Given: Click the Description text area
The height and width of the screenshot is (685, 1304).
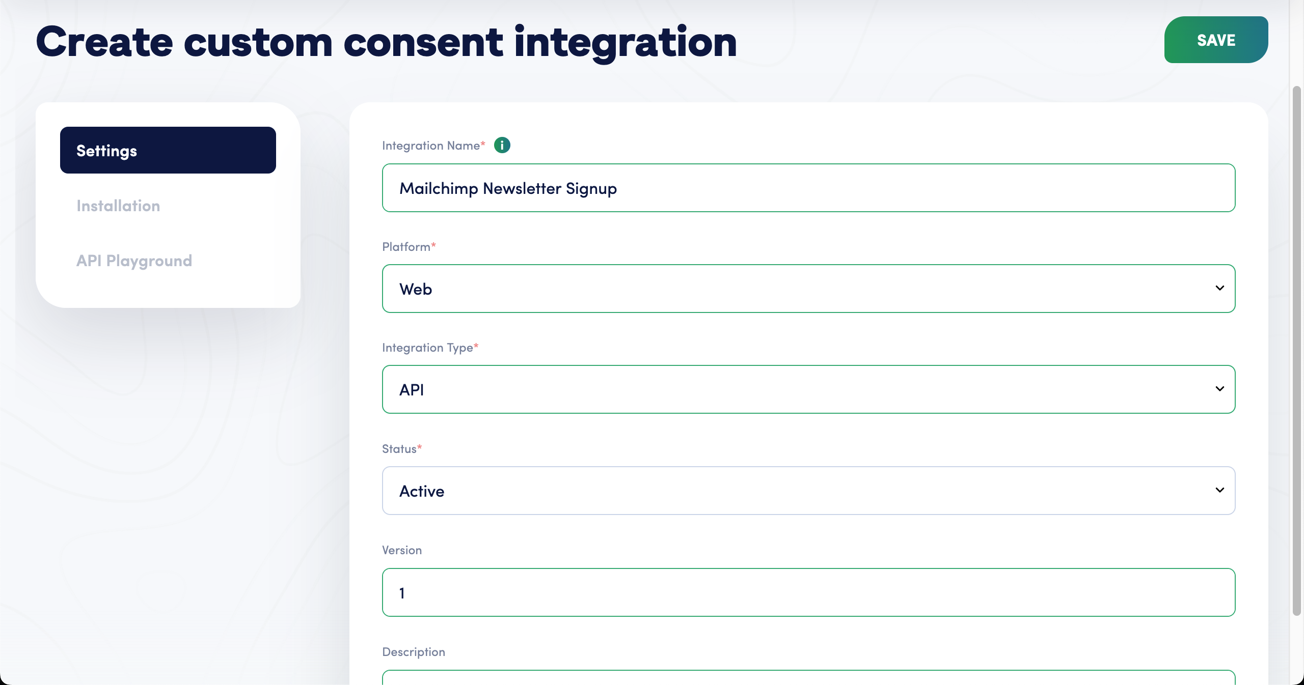Looking at the screenshot, I should point(809,678).
